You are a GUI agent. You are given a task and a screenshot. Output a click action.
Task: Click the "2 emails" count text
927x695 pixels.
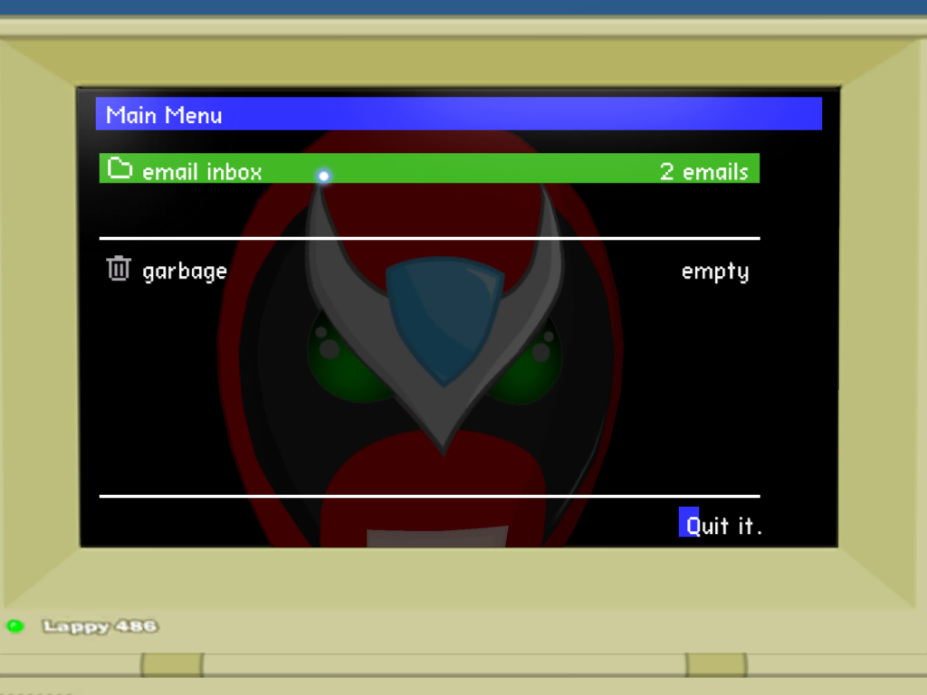(703, 171)
